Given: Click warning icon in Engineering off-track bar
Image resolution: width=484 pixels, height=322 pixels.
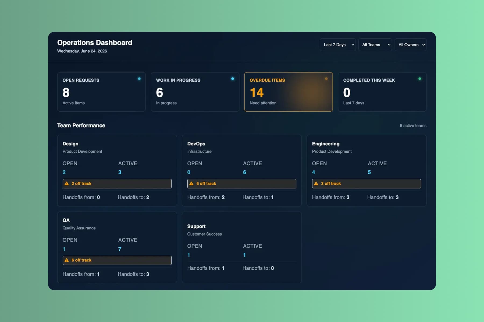Looking at the screenshot, I should point(316,184).
